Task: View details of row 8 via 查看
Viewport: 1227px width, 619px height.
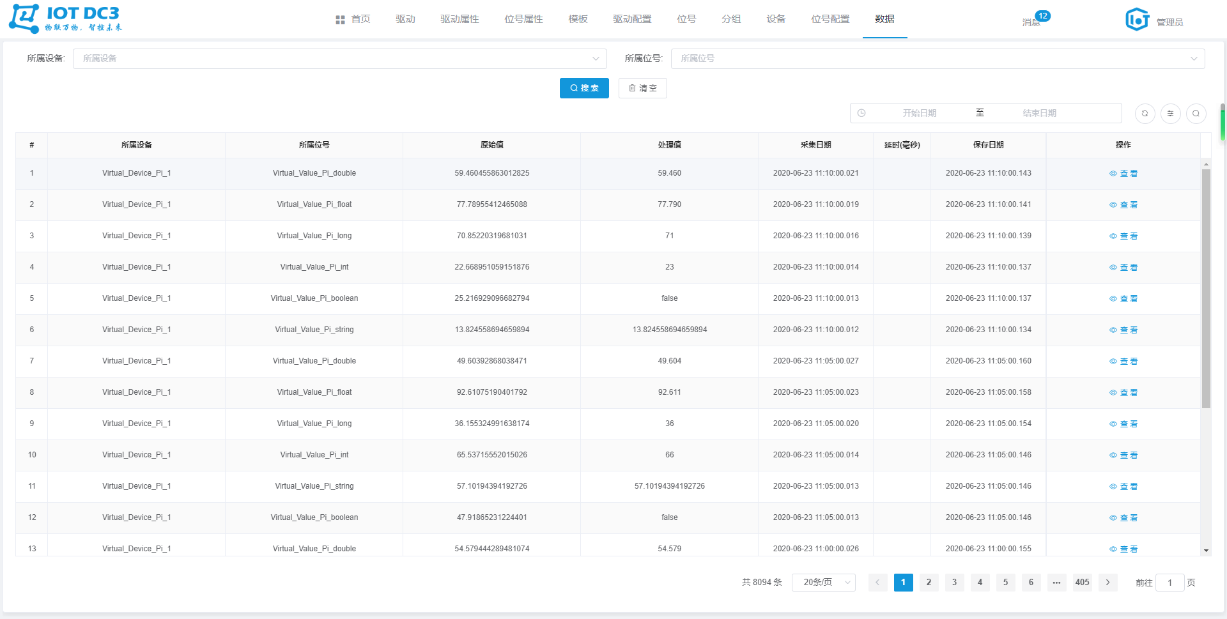Action: (1123, 393)
